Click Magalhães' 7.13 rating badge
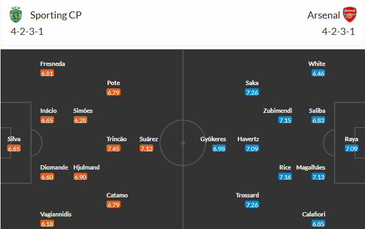This screenshot has width=365, height=229. click(x=319, y=177)
